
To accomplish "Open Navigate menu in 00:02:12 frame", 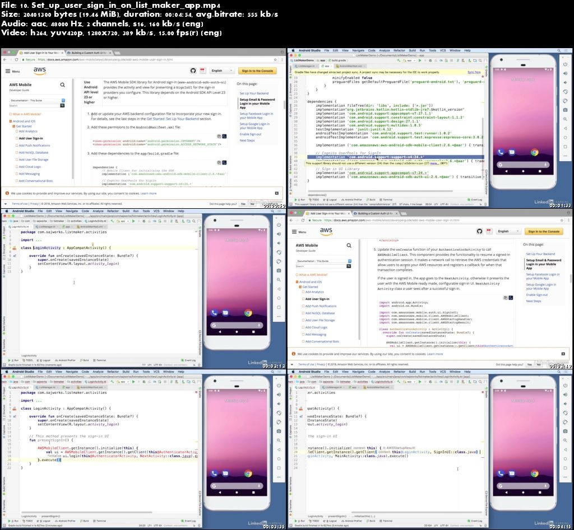I will (71, 211).
